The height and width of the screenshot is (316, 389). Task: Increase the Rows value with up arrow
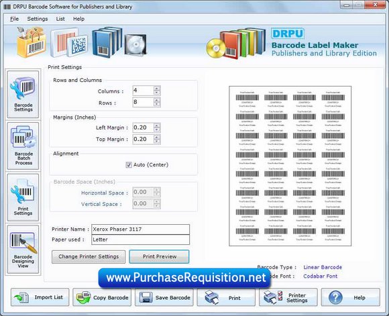click(x=157, y=100)
